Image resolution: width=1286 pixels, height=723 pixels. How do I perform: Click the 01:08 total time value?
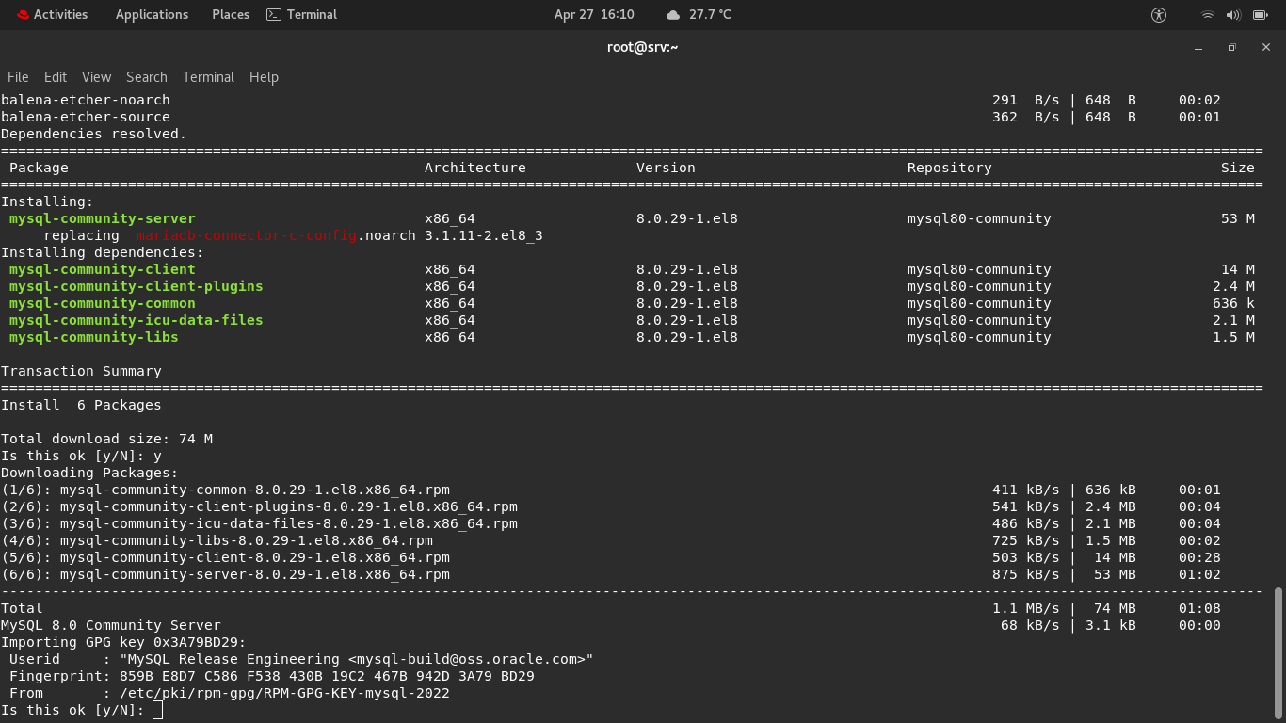(x=1199, y=608)
